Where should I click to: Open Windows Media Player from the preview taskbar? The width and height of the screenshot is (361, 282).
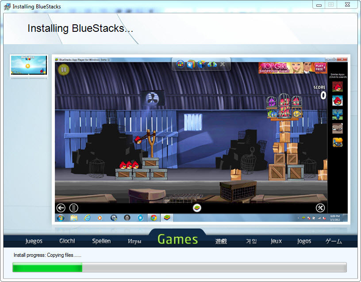pos(100,217)
